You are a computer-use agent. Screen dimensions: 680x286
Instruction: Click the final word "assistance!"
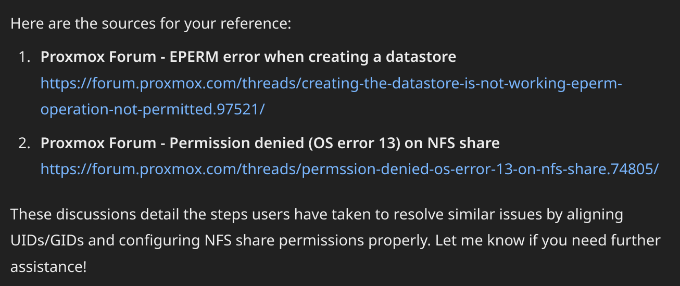(x=48, y=267)
